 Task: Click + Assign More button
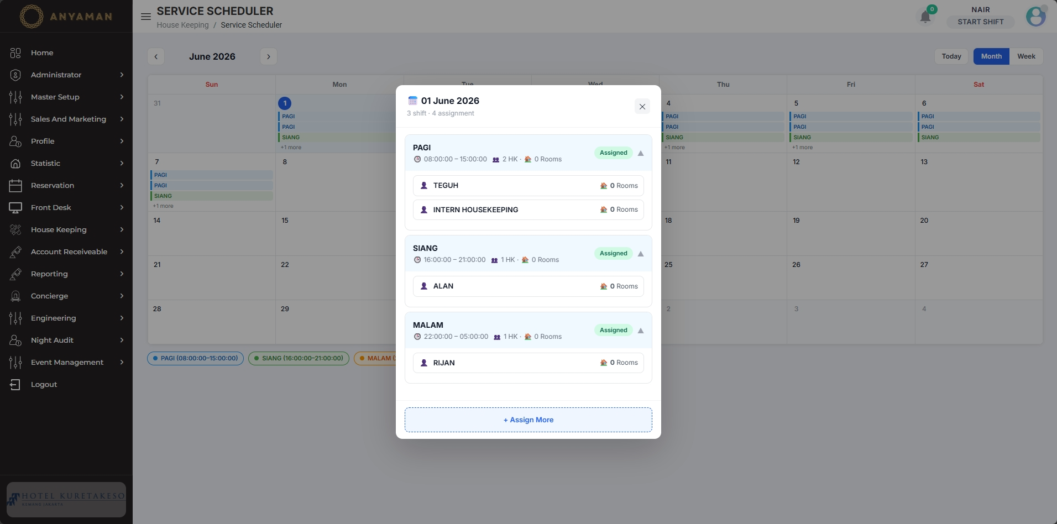(x=528, y=420)
